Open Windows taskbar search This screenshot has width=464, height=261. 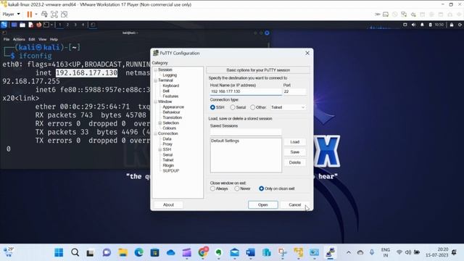(75, 252)
